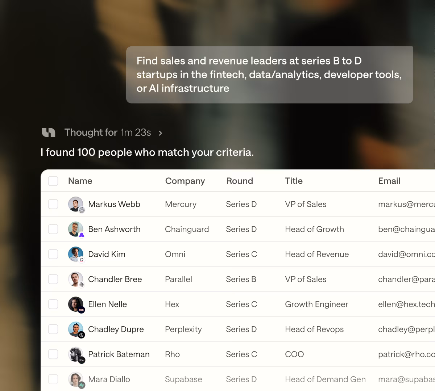Open Markus Webb's avatar

(x=76, y=204)
